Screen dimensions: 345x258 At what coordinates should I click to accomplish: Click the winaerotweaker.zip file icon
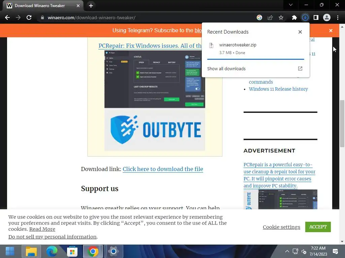(x=211, y=45)
